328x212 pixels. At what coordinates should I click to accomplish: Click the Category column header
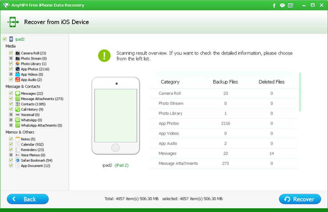(170, 82)
